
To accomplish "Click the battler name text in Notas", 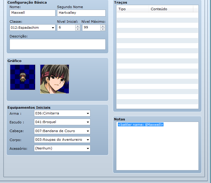I will [141, 125].
